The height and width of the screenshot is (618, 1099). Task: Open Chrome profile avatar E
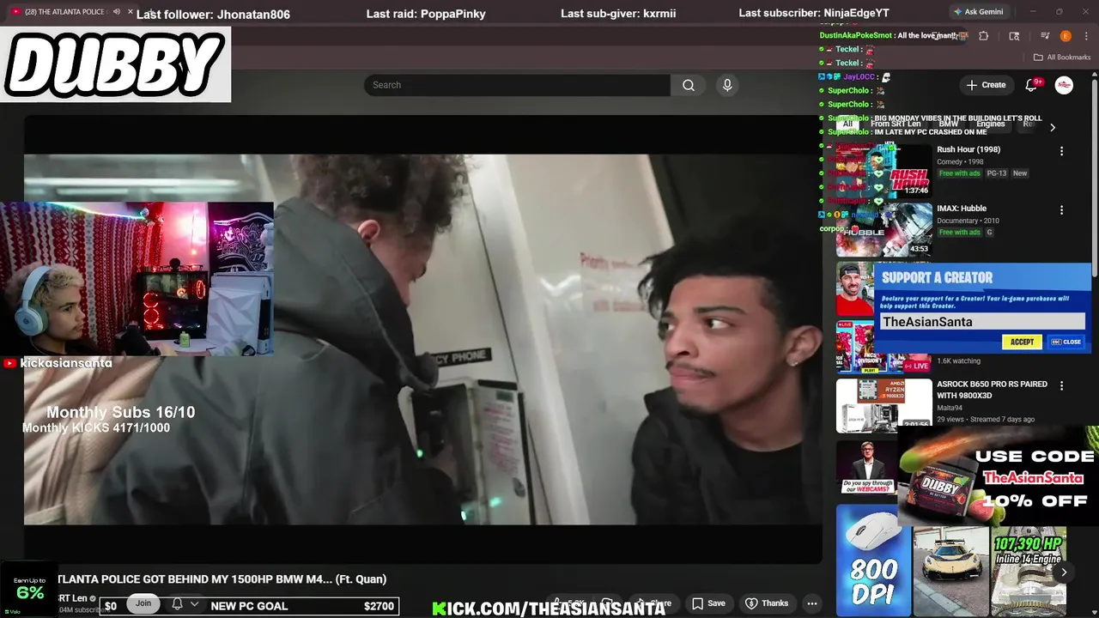point(1066,36)
